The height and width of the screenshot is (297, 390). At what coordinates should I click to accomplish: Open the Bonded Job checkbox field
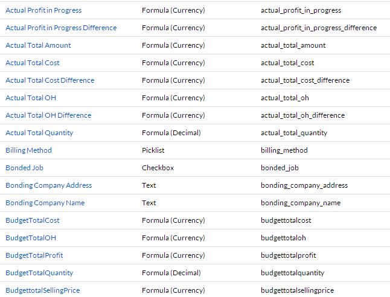[x=24, y=168]
